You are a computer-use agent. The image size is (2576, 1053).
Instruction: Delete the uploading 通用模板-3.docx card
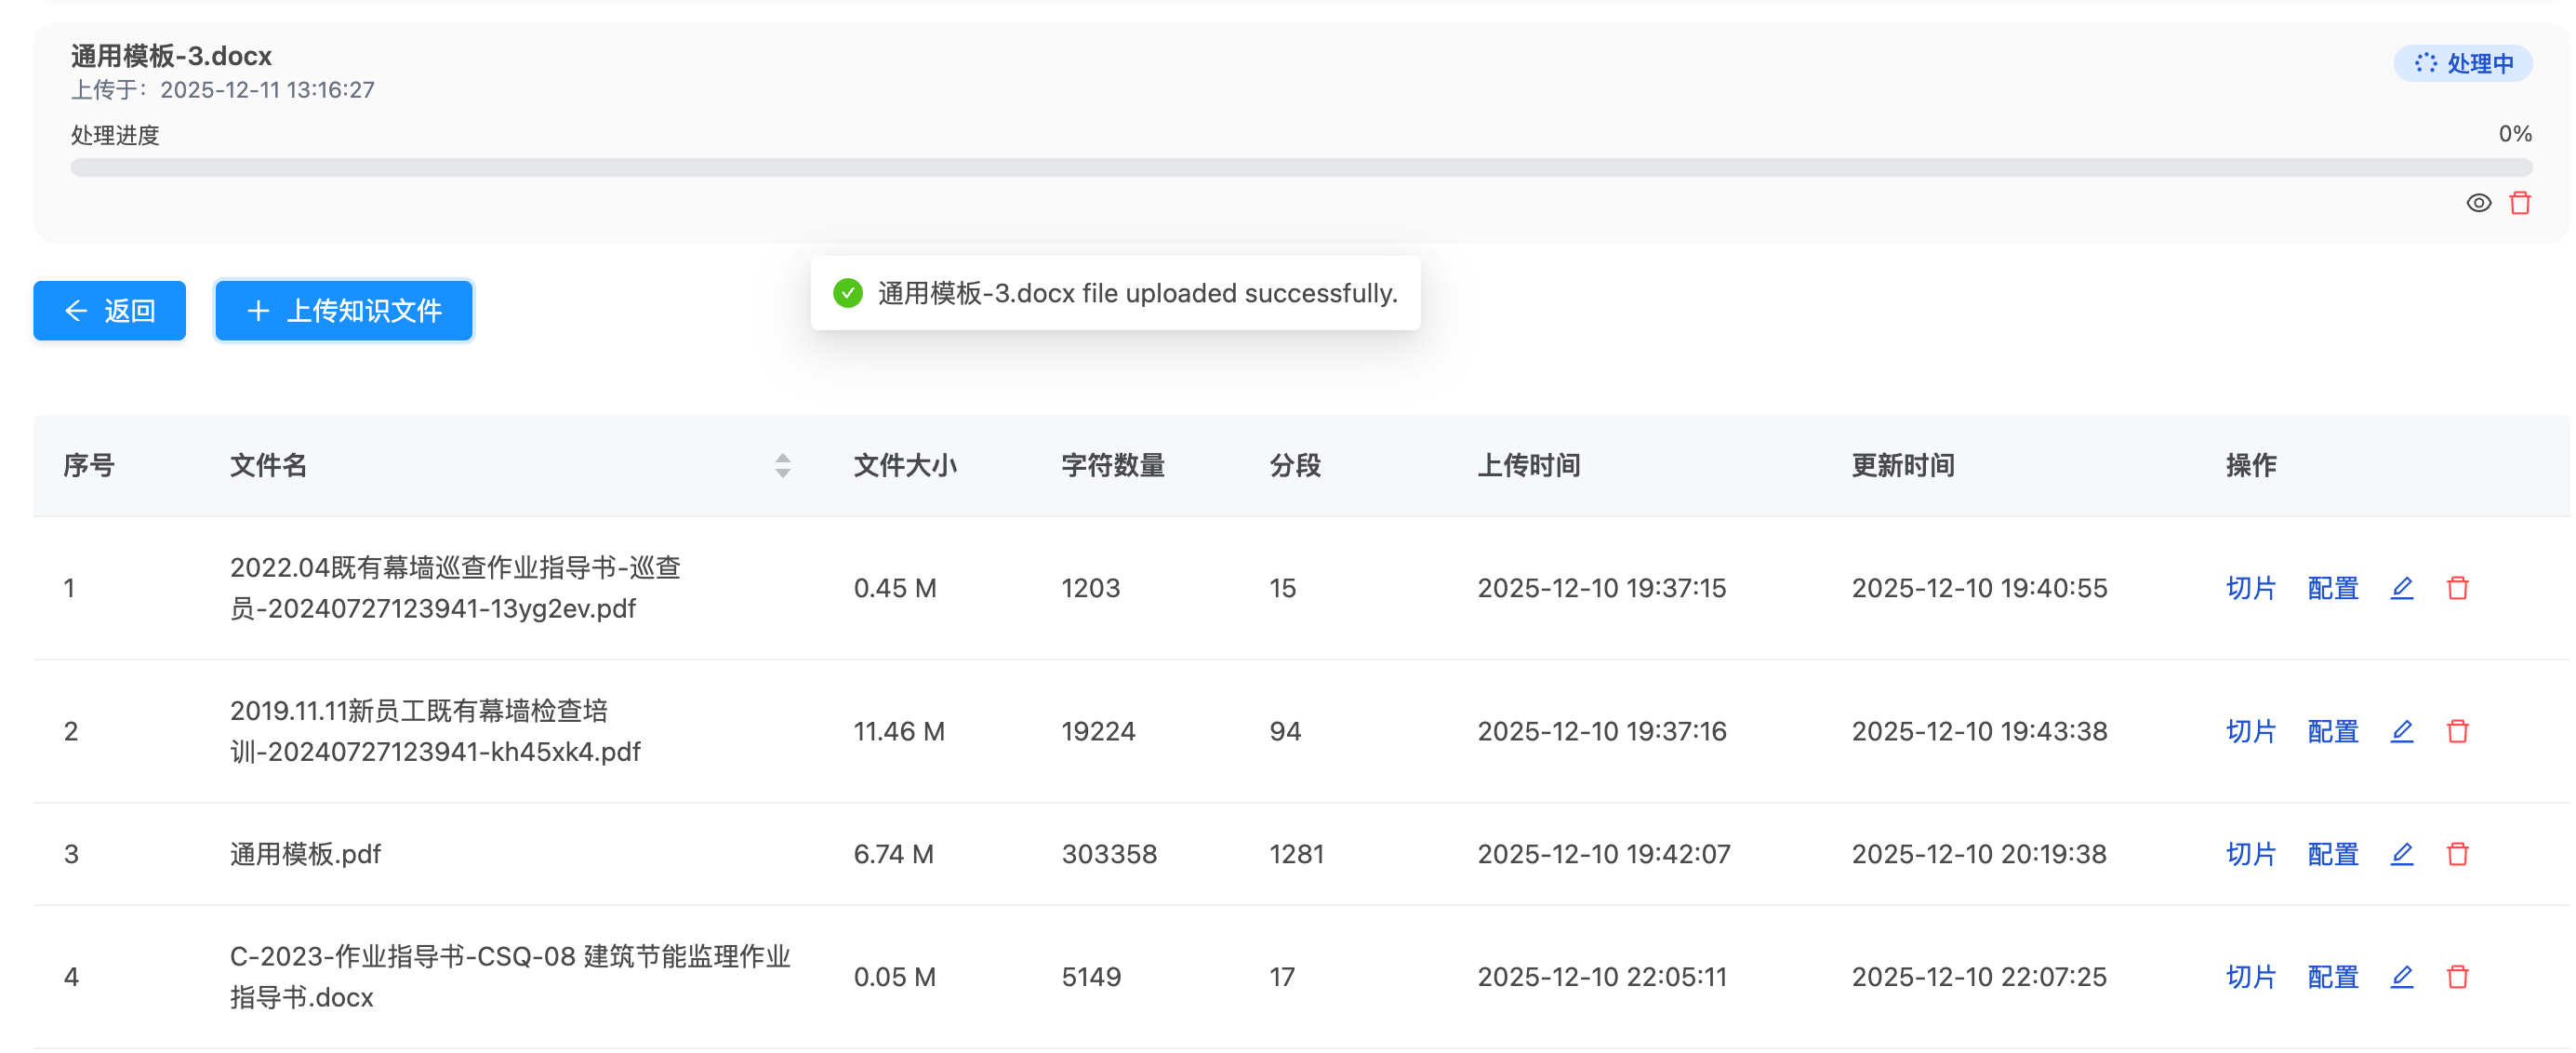tap(2519, 203)
